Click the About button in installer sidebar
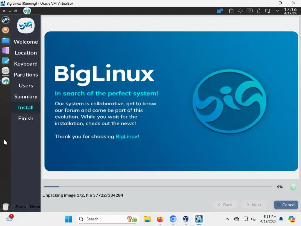The height and width of the screenshot is (226, 301). [x=21, y=206]
